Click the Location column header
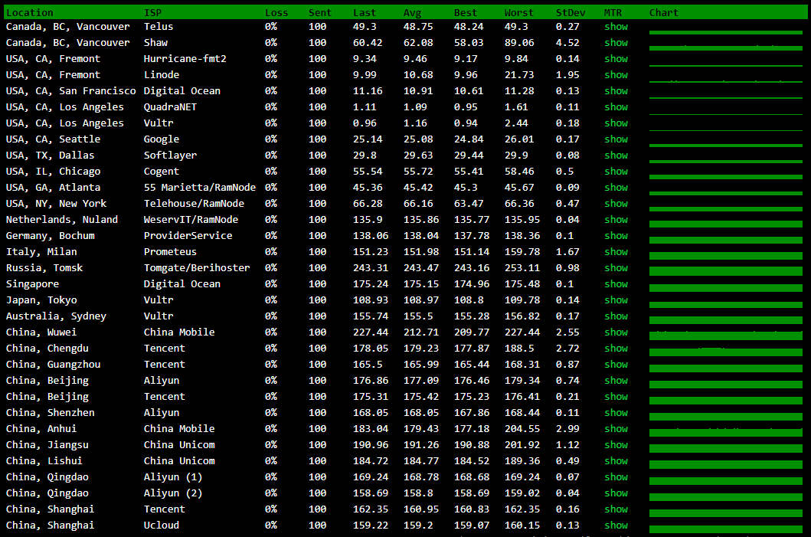The image size is (811, 537). (29, 12)
